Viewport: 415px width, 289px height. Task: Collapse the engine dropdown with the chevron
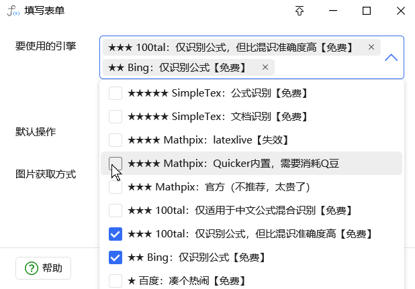391,57
